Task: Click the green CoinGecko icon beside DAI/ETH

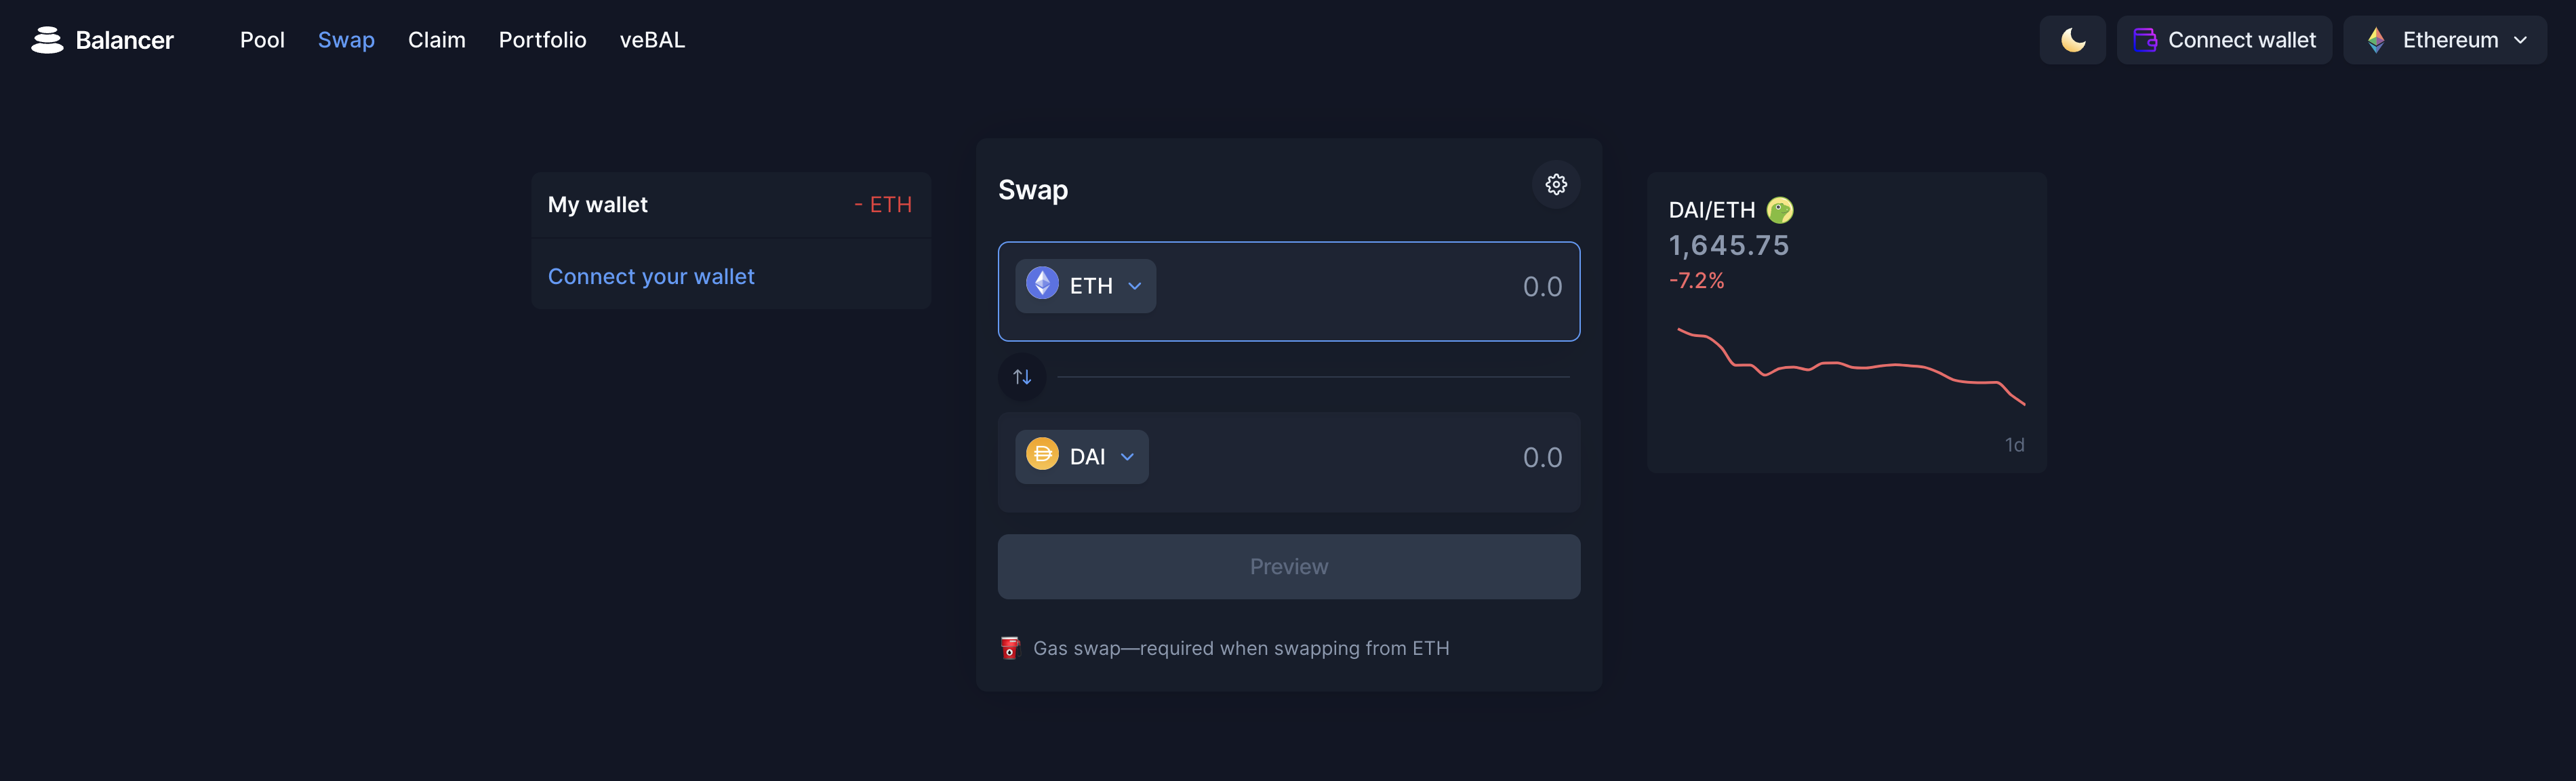Action: pyautogui.click(x=1780, y=210)
